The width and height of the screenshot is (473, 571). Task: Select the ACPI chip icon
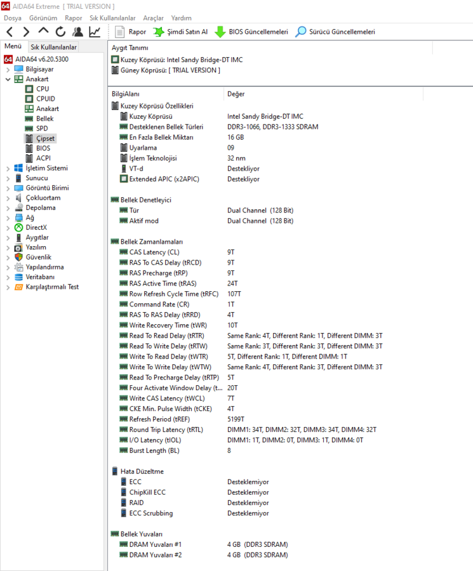(29, 158)
